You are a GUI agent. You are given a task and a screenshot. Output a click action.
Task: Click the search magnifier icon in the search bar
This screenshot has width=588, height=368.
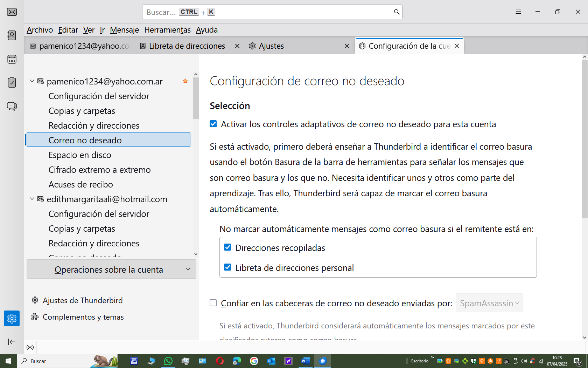(x=397, y=12)
